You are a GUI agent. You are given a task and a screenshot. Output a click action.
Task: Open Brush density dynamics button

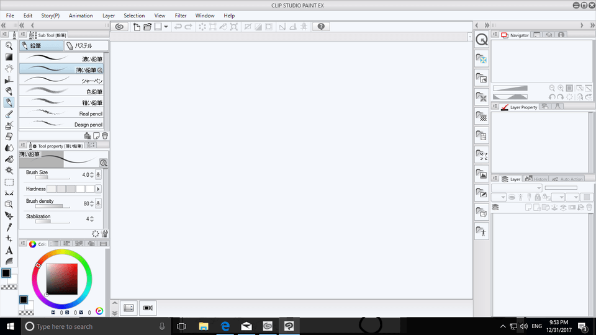tap(98, 203)
